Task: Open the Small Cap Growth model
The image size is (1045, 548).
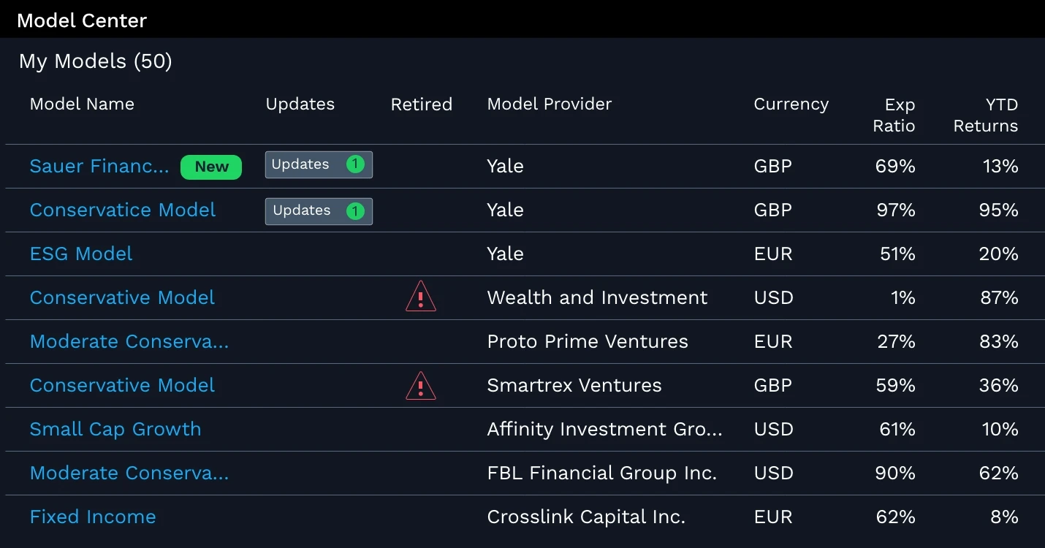Action: (115, 429)
